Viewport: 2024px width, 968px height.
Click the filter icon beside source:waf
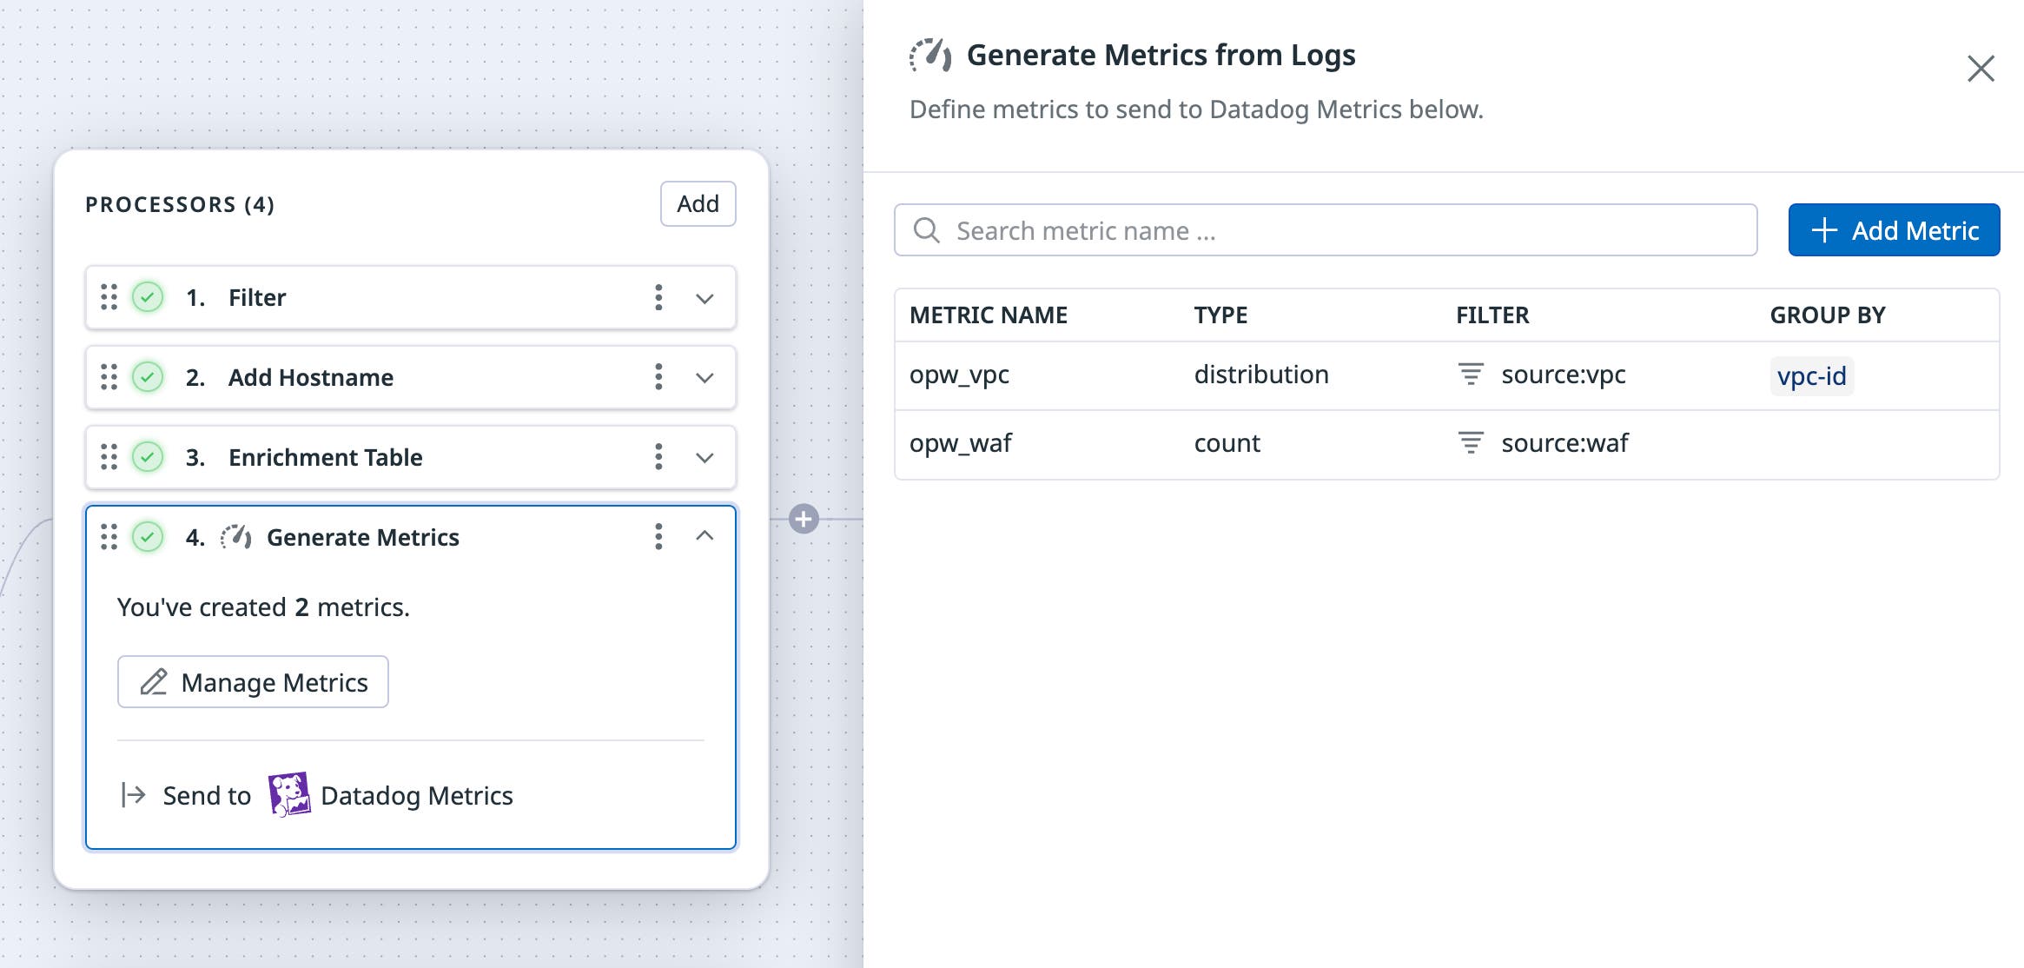point(1471,443)
